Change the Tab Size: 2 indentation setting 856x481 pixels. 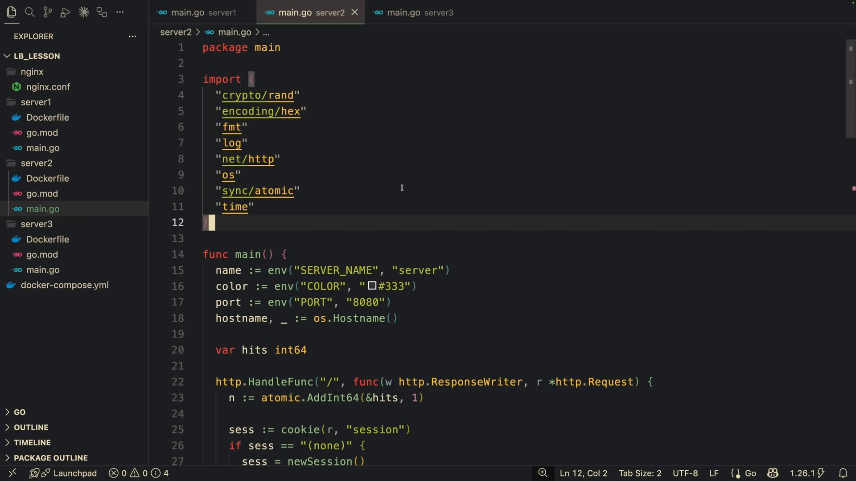[x=640, y=473]
